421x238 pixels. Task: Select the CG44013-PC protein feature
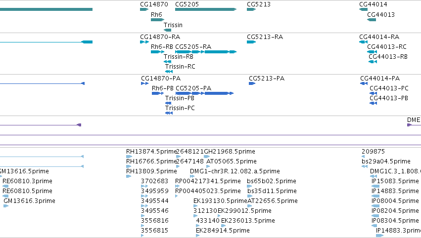[x=373, y=93]
